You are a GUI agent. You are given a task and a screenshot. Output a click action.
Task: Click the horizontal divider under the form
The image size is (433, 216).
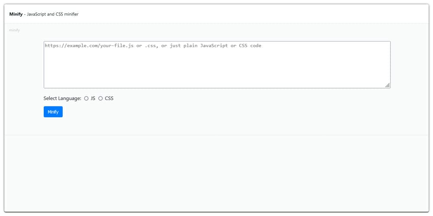pos(216,135)
